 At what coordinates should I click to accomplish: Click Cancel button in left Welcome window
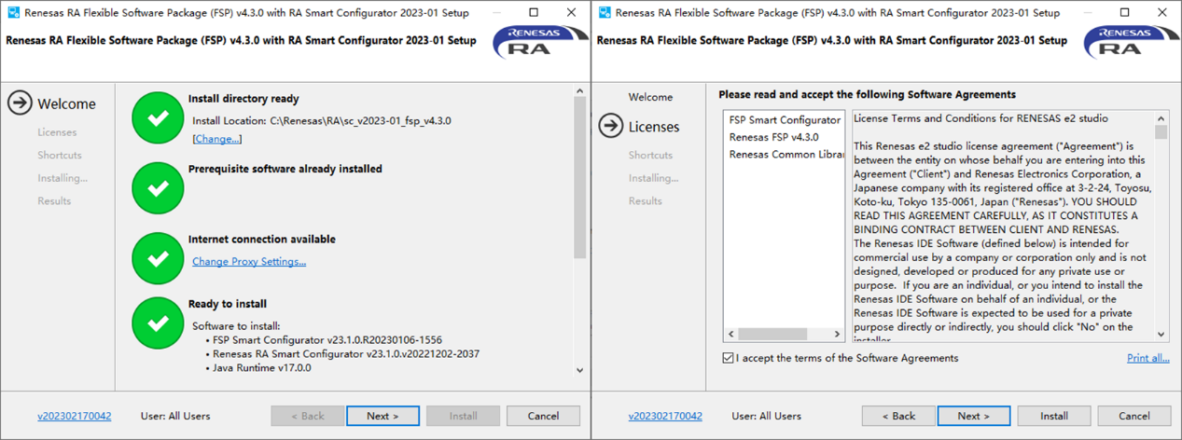543,416
